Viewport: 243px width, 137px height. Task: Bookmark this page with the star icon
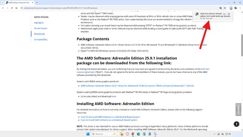(225, 8)
